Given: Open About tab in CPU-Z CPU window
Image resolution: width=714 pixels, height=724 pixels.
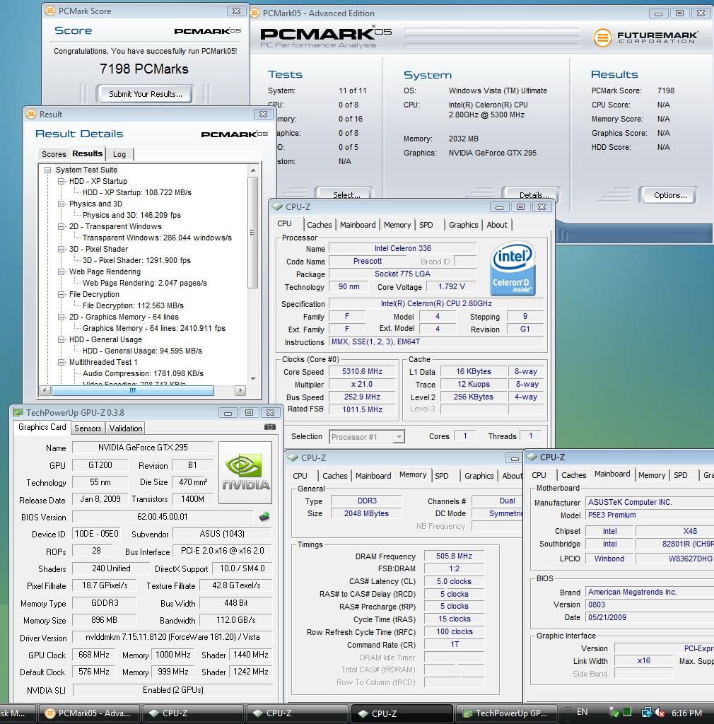Looking at the screenshot, I should pyautogui.click(x=496, y=225).
